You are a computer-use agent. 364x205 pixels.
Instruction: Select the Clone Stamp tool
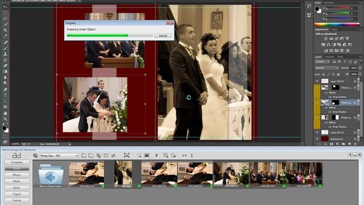click(x=5, y=54)
